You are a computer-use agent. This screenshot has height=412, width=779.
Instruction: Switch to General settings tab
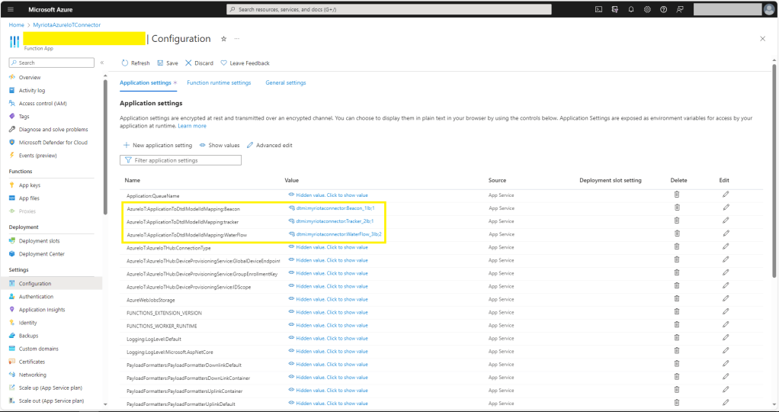(x=285, y=82)
